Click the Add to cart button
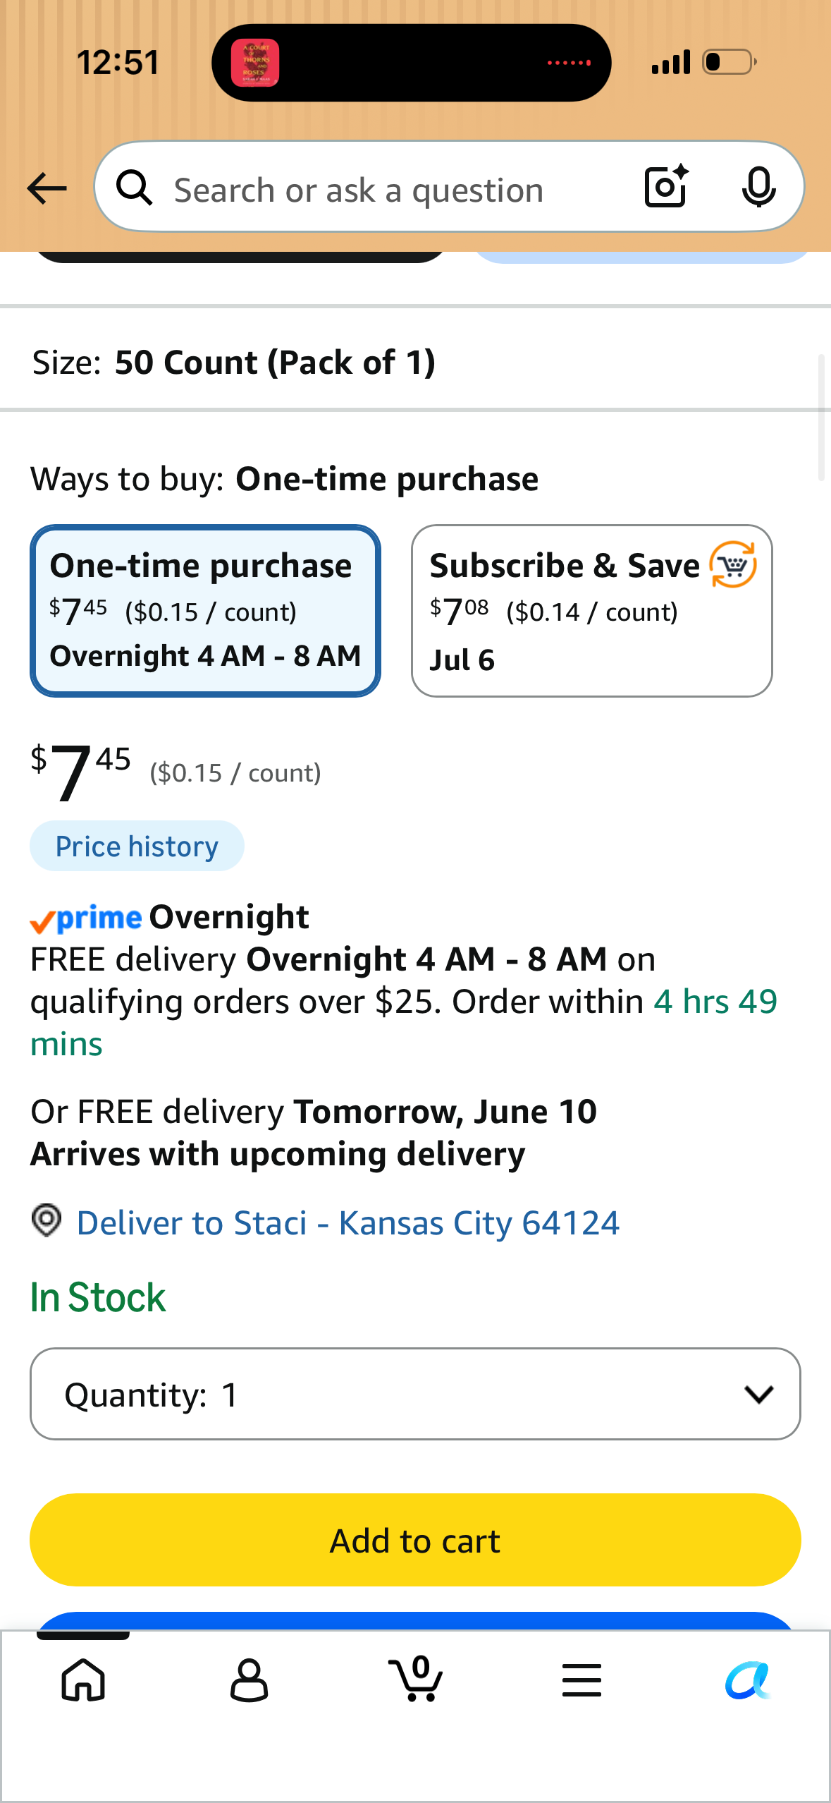Image resolution: width=831 pixels, height=1803 pixels. pos(415,1540)
